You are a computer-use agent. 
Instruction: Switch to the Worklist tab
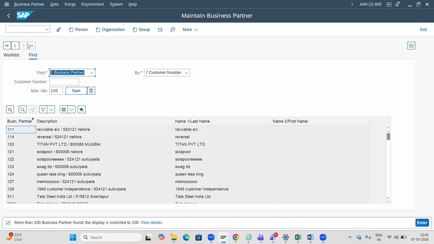[x=12, y=55]
